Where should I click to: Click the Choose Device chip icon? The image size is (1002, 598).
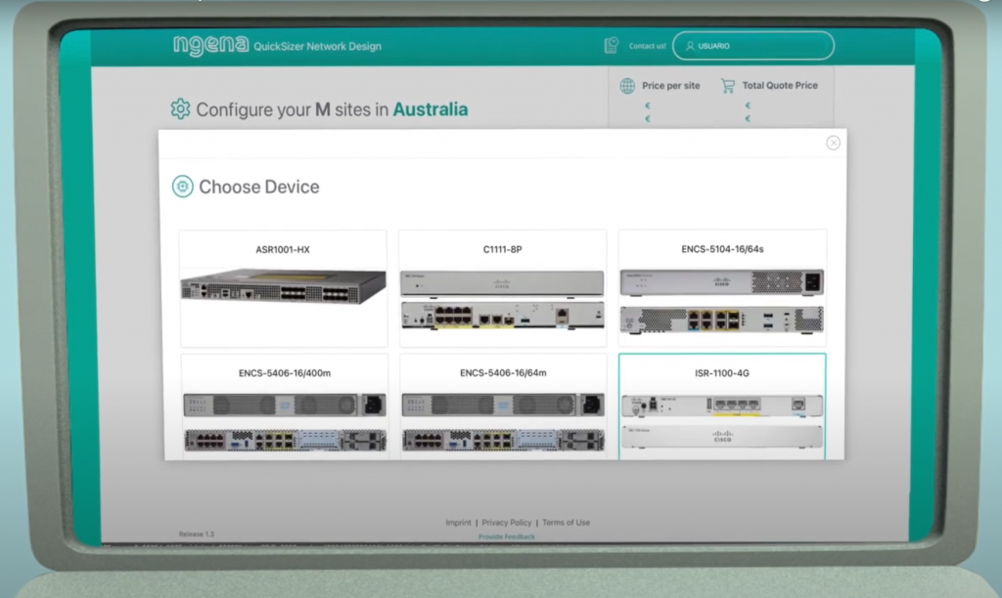(183, 187)
